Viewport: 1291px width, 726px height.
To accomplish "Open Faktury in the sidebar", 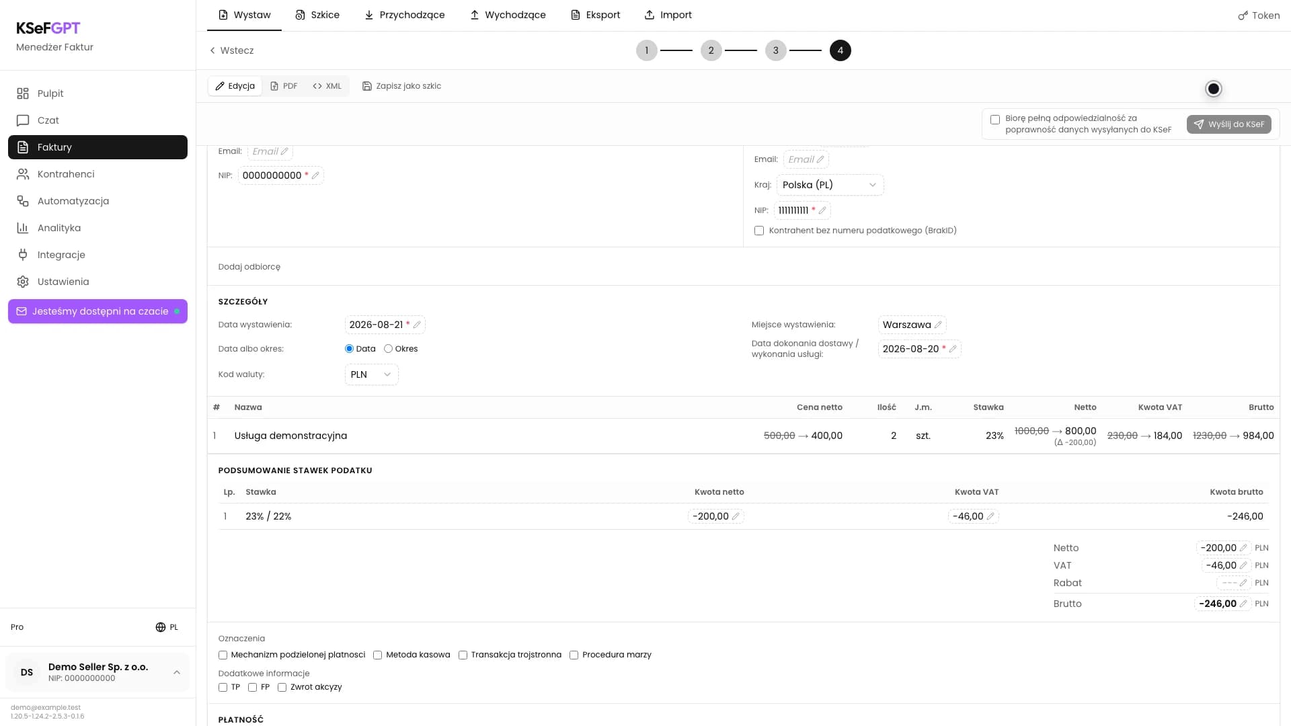I will click(x=97, y=147).
